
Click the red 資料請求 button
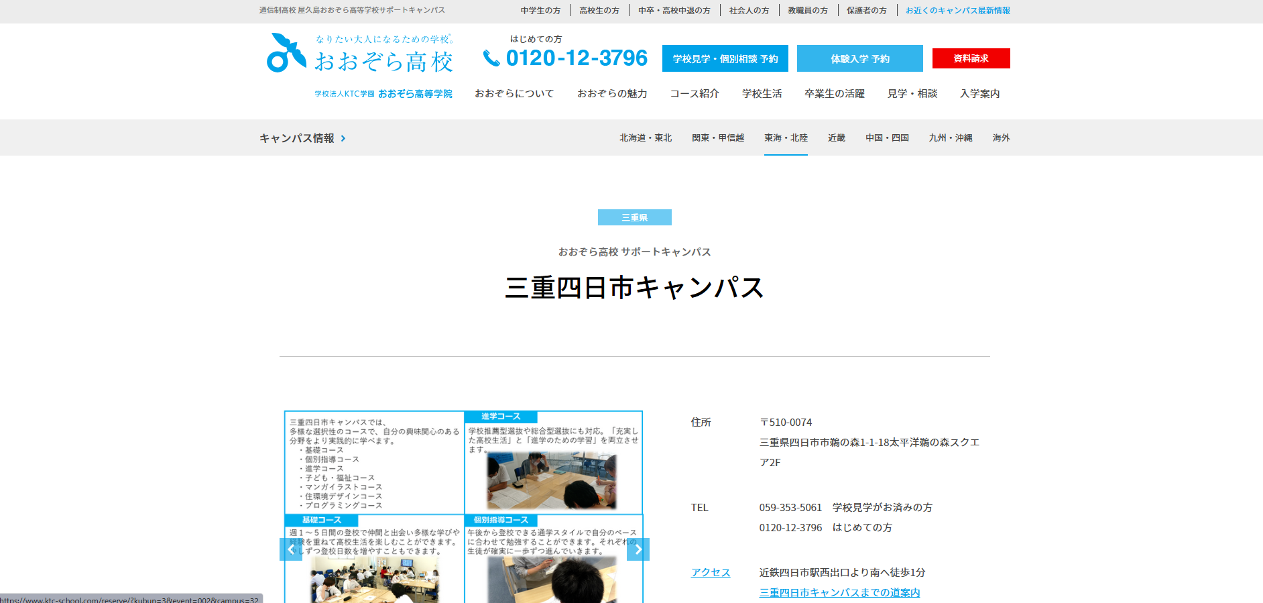tap(971, 58)
